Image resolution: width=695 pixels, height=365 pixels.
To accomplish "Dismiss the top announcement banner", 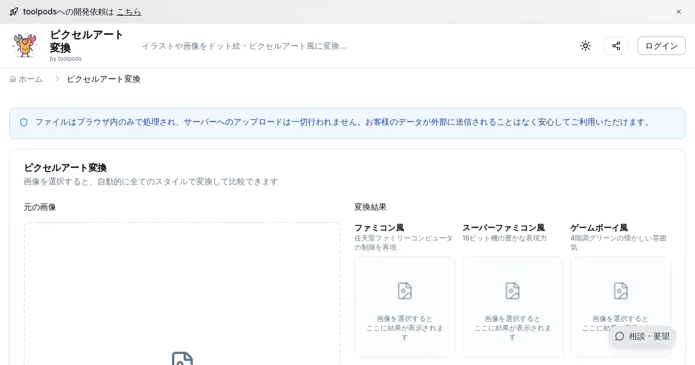I will [x=679, y=12].
